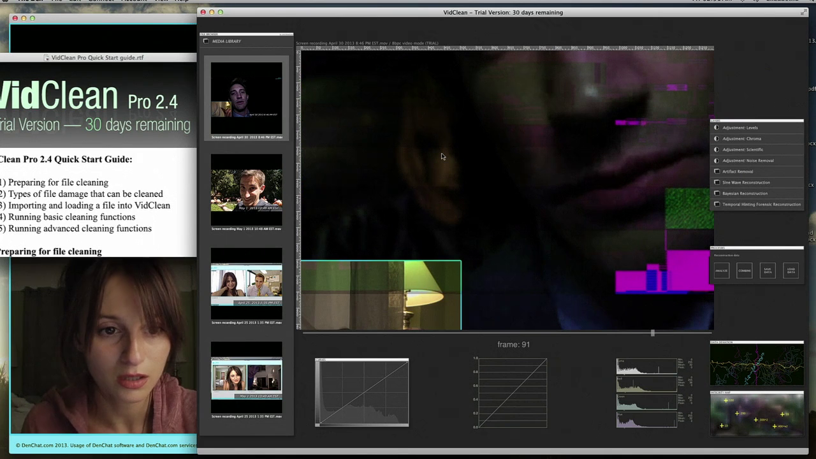Click the Save Data button
Viewport: 816px width, 459px height.
pos(768,270)
